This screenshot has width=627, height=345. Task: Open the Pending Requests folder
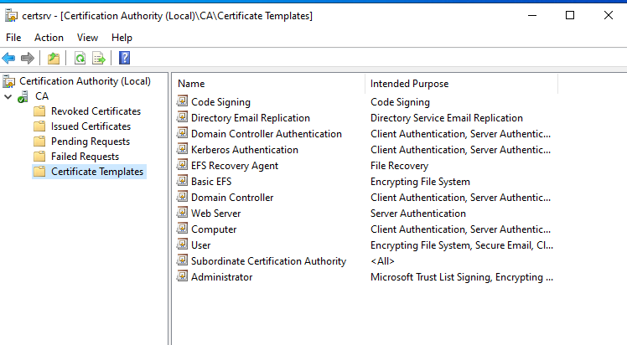coord(90,142)
